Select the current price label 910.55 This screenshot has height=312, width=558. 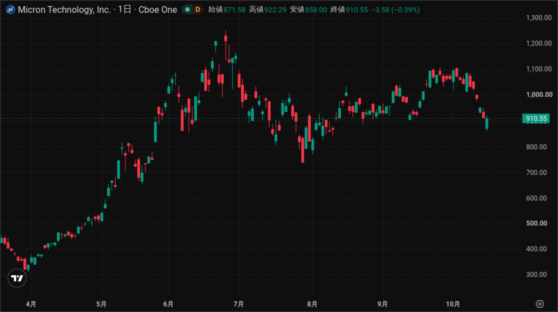click(536, 118)
